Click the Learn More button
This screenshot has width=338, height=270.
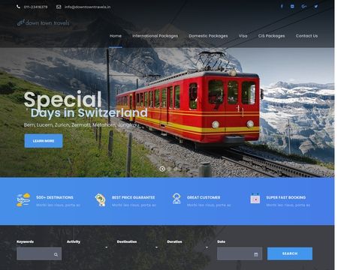(44, 141)
